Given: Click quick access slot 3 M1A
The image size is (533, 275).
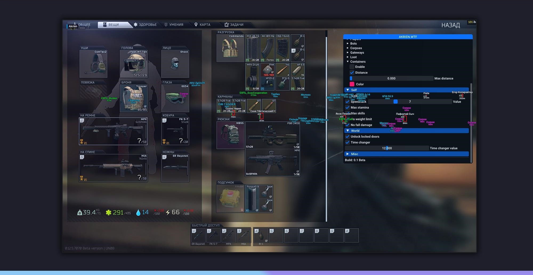Looking at the screenshot, I should 244,235.
